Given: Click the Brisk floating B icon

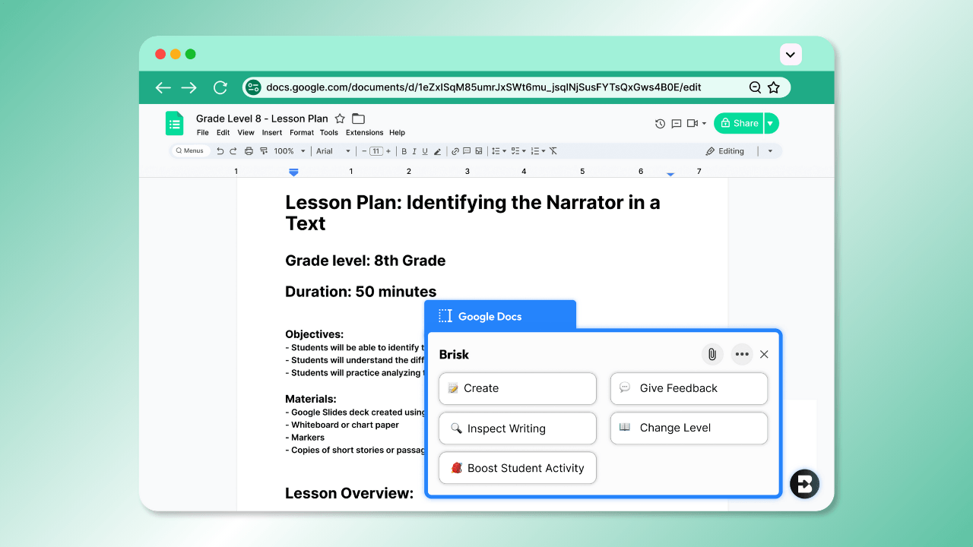Looking at the screenshot, I should coord(804,484).
